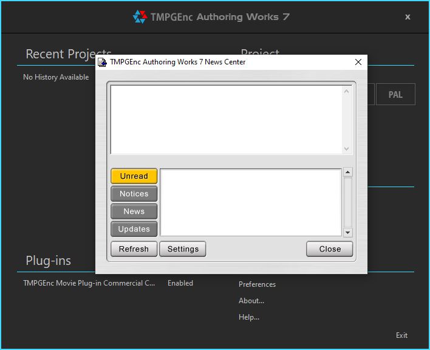The height and width of the screenshot is (350, 430).
Task: Open the About... link
Action: (x=251, y=301)
